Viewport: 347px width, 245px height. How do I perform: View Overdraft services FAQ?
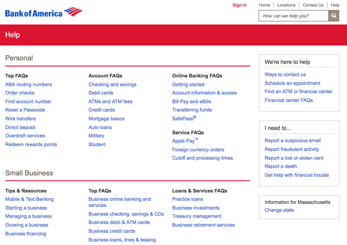click(x=25, y=136)
